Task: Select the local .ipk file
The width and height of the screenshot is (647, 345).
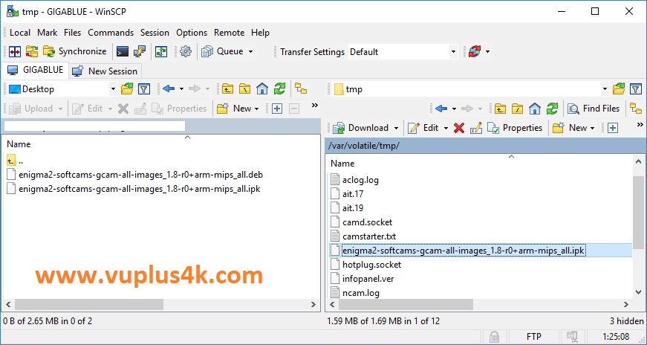Action: [140, 189]
